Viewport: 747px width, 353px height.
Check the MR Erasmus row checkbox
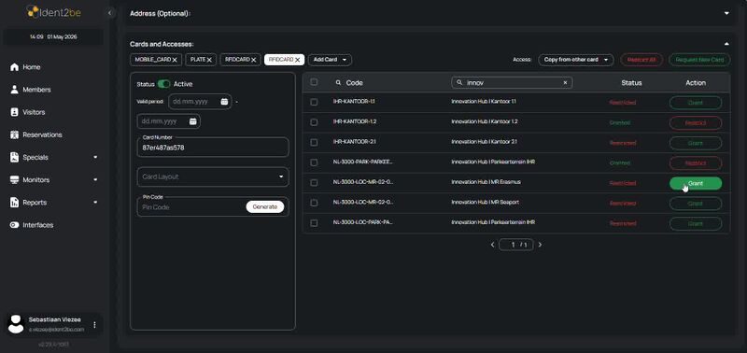[x=314, y=182]
